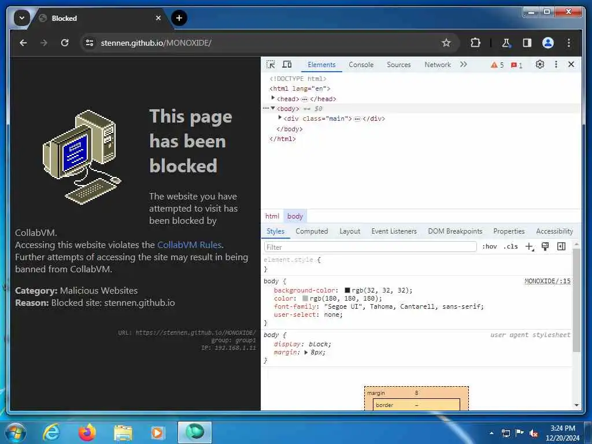Toggle DevTools device toolbar
Image resolution: width=592 pixels, height=444 pixels.
pos(287,65)
